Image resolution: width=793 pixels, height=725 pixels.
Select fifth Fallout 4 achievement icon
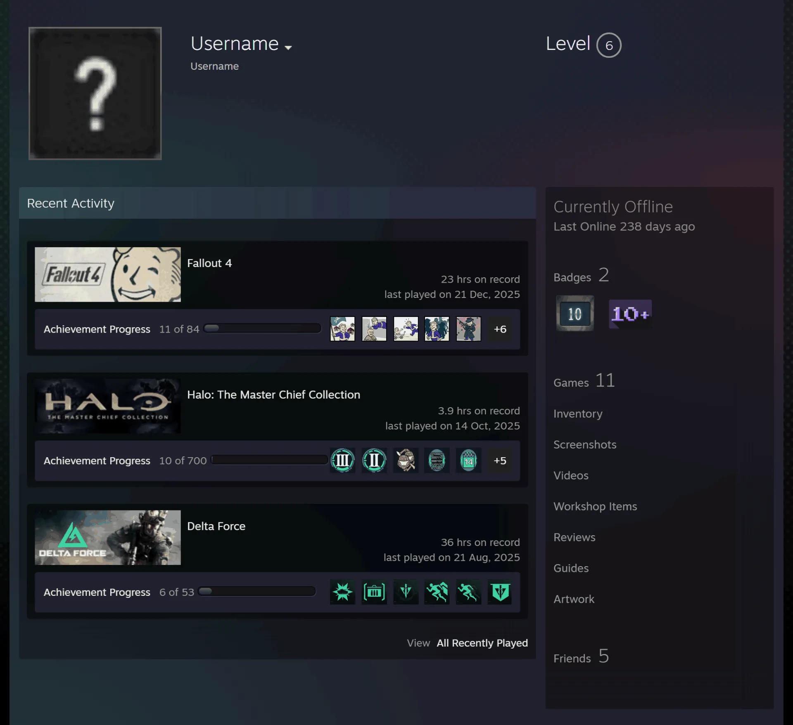468,329
